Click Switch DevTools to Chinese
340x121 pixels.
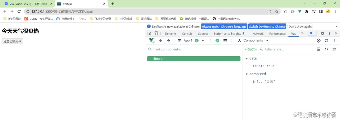click(267, 26)
